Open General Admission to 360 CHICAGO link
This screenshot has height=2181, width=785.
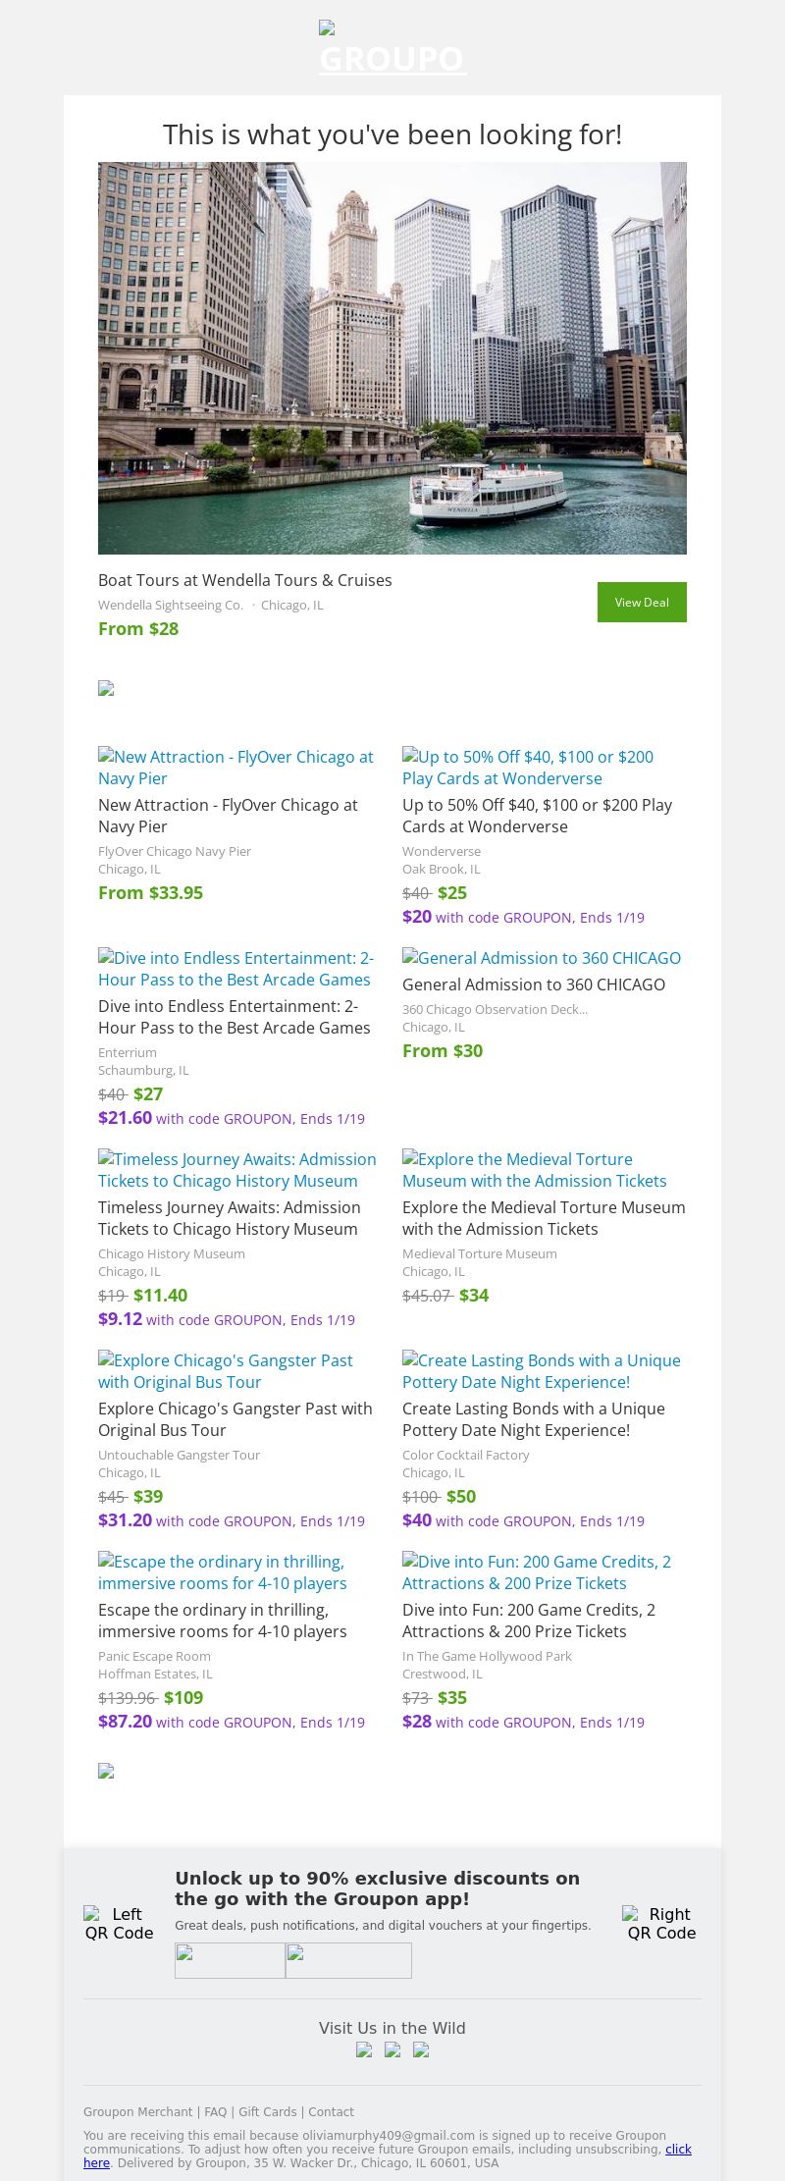(542, 958)
